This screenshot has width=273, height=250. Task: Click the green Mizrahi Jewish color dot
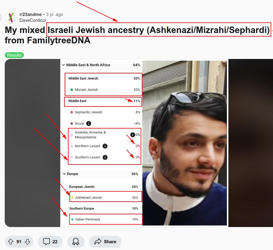(x=71, y=90)
